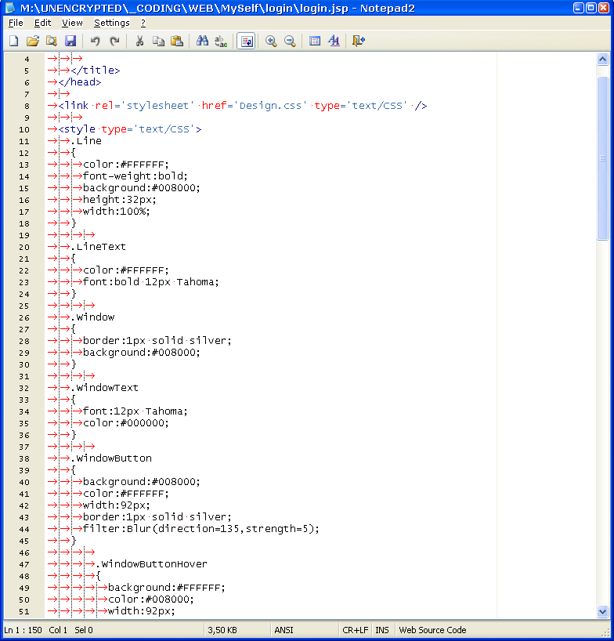The image size is (614, 641).
Task: Click the CR+LF line ending indicator
Action: pos(355,630)
